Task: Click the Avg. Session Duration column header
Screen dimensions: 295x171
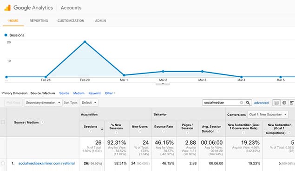Action: point(211,129)
